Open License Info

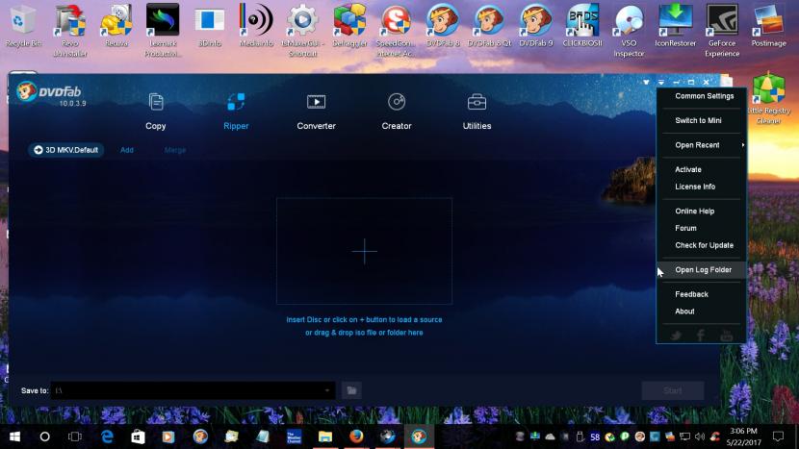[x=695, y=187]
